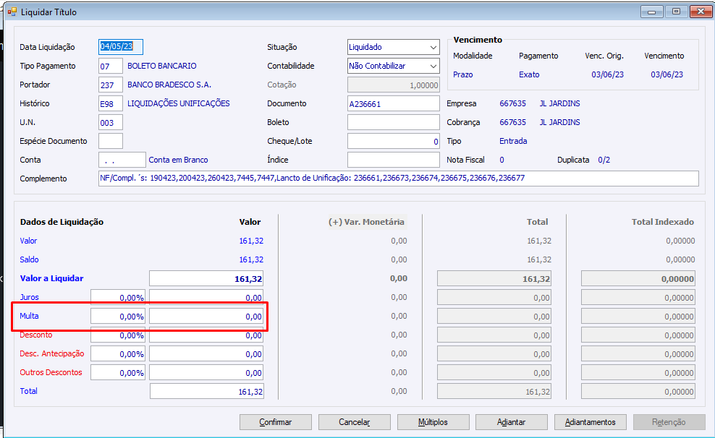Expand the Contabilidade dropdown
The image size is (715, 438).
click(x=433, y=66)
